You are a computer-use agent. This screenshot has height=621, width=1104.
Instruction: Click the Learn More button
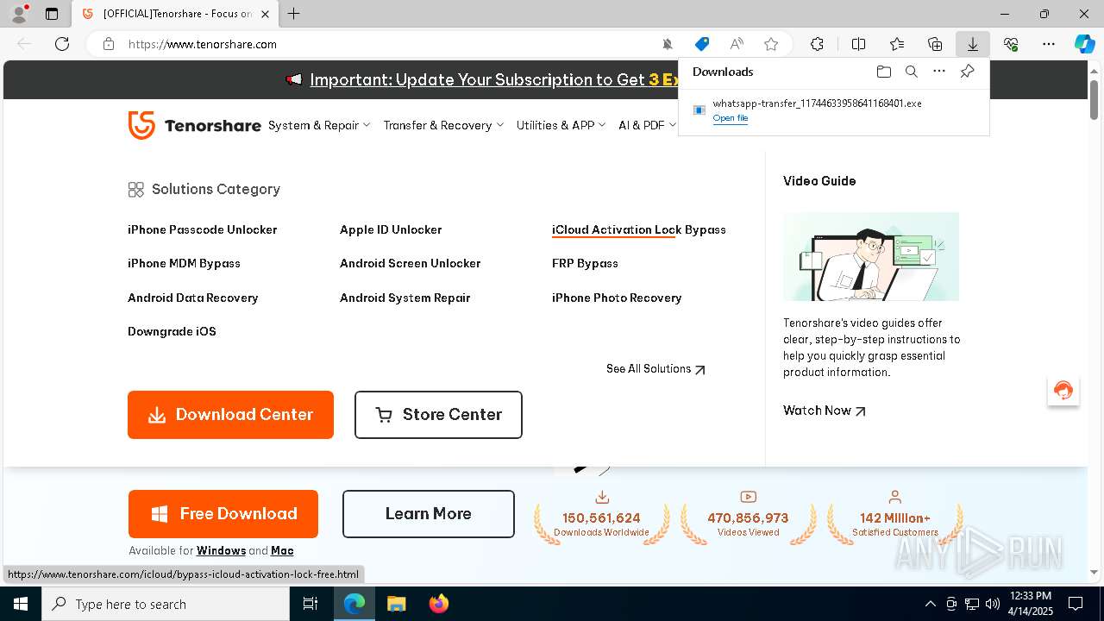coord(429,514)
